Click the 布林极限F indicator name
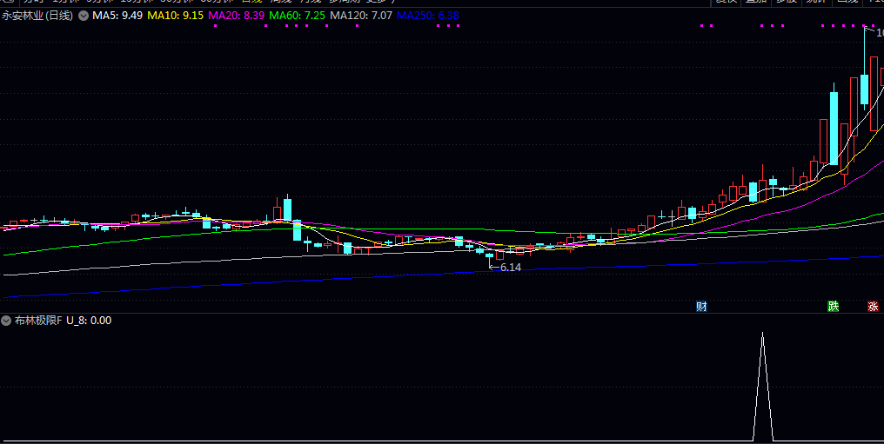This screenshot has width=884, height=444. (x=37, y=321)
